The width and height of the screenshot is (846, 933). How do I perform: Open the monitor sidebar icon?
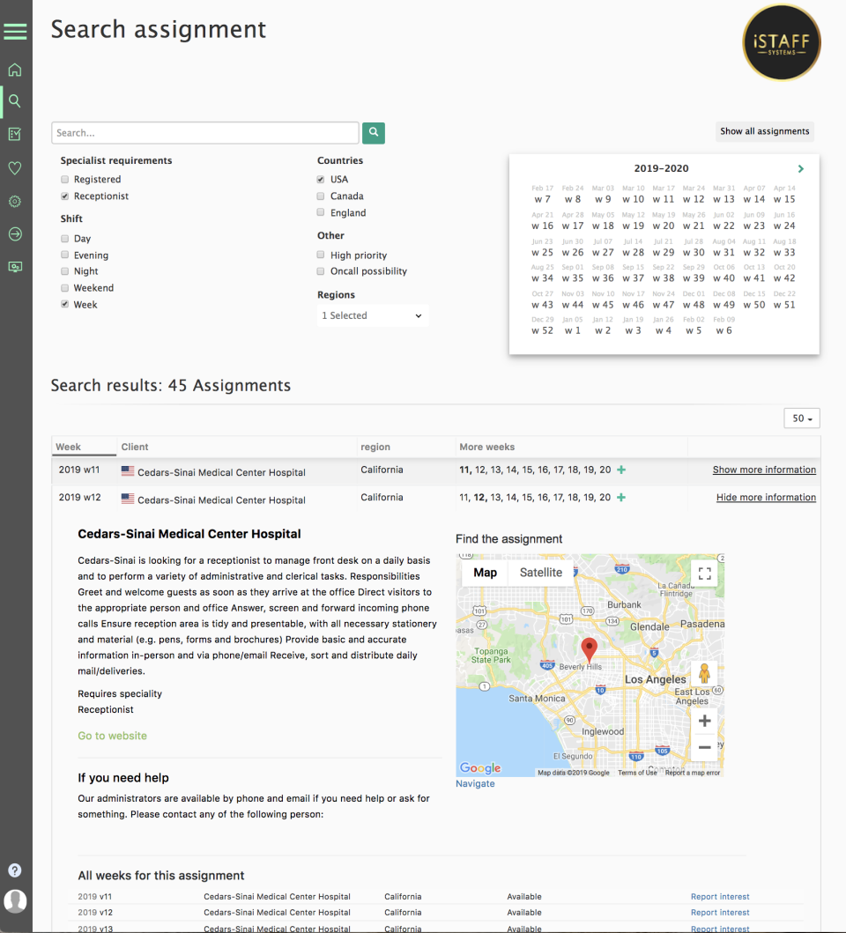coord(15,267)
